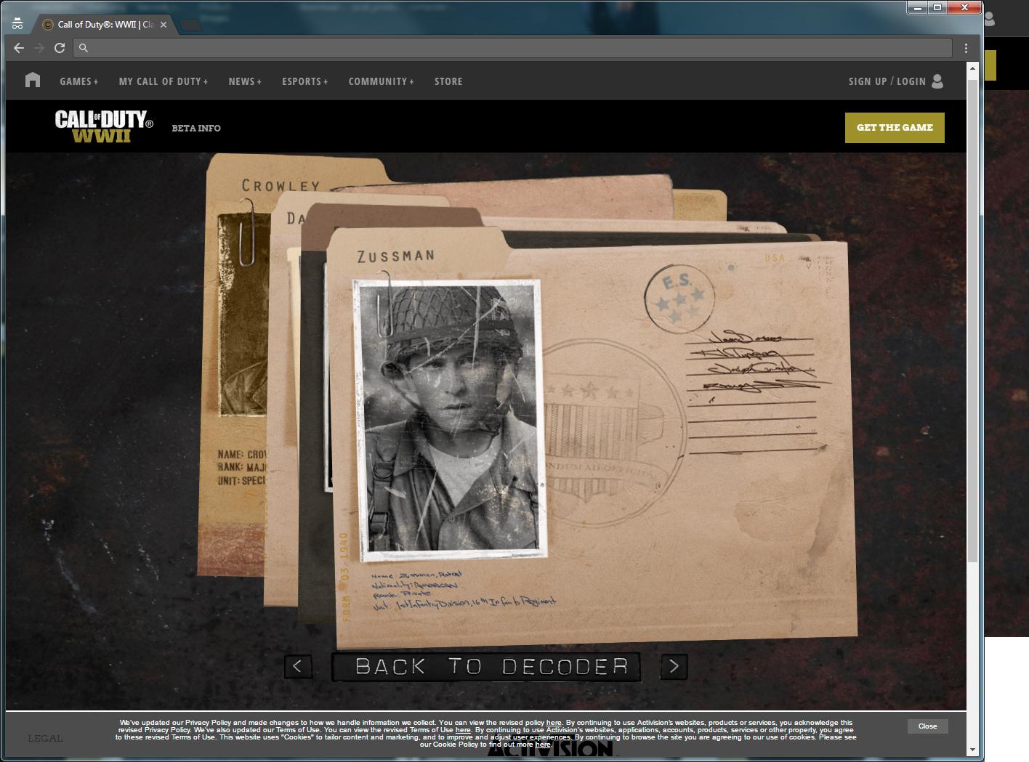Expand the News menu
Image resolution: width=1029 pixels, height=762 pixels.
click(x=245, y=81)
